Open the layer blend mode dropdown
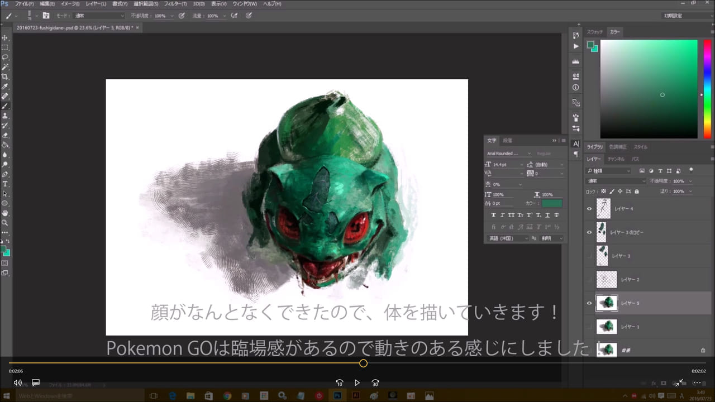715x402 pixels. click(616, 181)
